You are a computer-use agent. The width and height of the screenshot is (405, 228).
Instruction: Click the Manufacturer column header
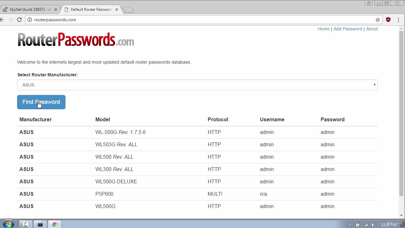click(x=35, y=119)
